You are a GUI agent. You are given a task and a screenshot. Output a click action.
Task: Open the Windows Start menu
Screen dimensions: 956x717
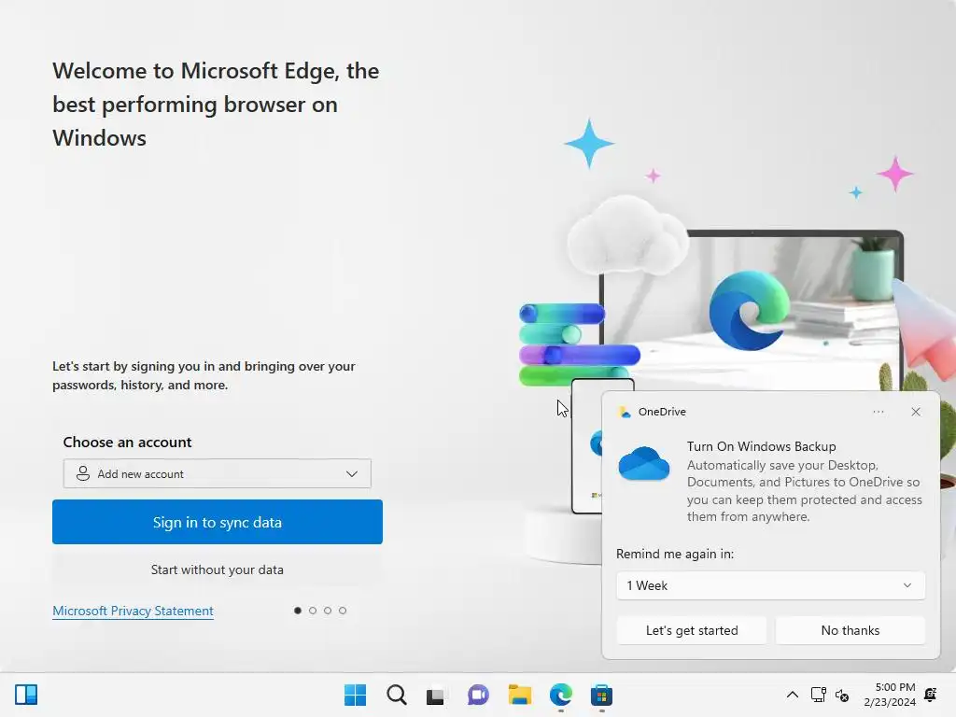pos(355,695)
